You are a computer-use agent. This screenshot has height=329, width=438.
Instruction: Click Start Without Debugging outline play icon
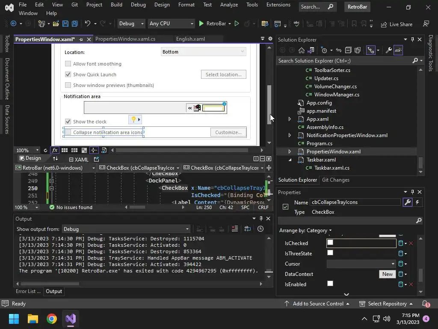pos(237,24)
